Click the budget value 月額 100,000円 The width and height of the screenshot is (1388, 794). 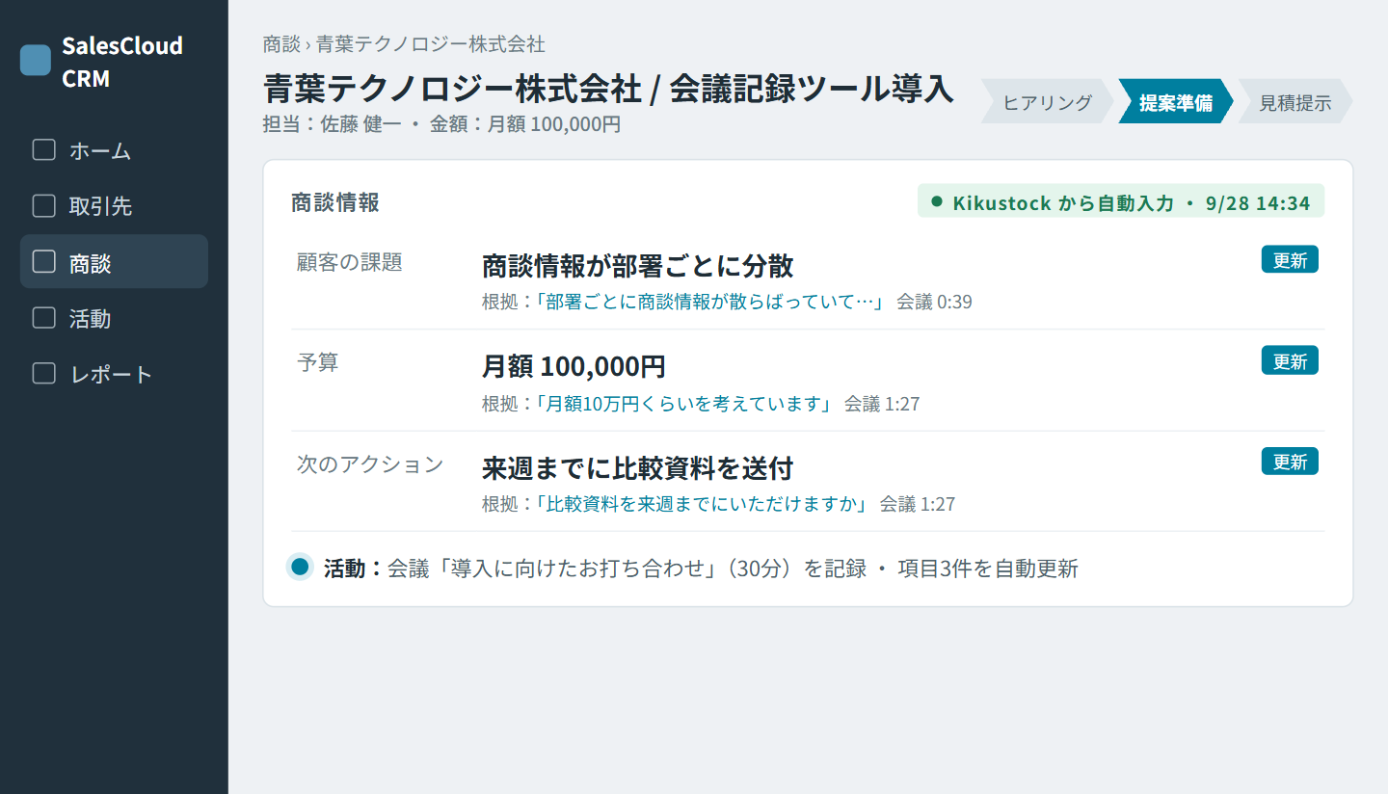tap(574, 367)
